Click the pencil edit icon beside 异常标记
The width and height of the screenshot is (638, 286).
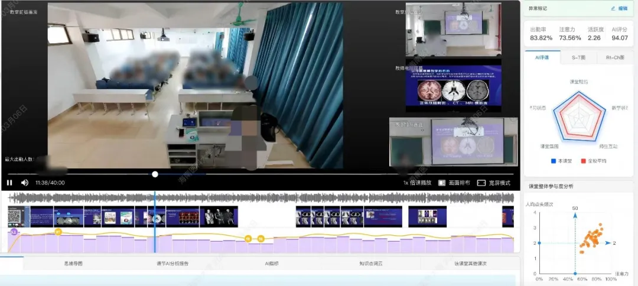(613, 8)
